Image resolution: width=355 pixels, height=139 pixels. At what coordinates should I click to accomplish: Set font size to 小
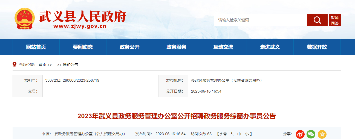coord(247,134)
